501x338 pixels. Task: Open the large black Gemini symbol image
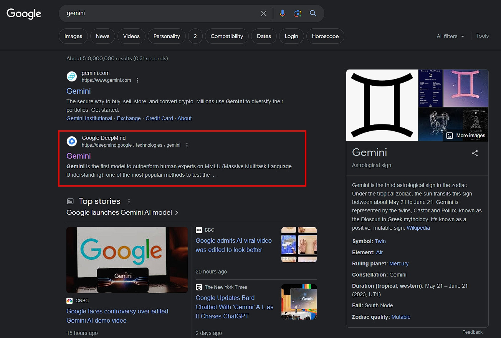[382, 105]
